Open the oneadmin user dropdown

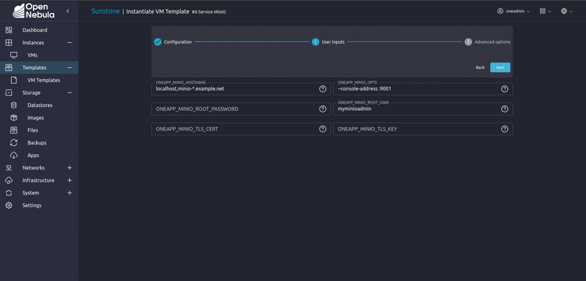(x=513, y=11)
